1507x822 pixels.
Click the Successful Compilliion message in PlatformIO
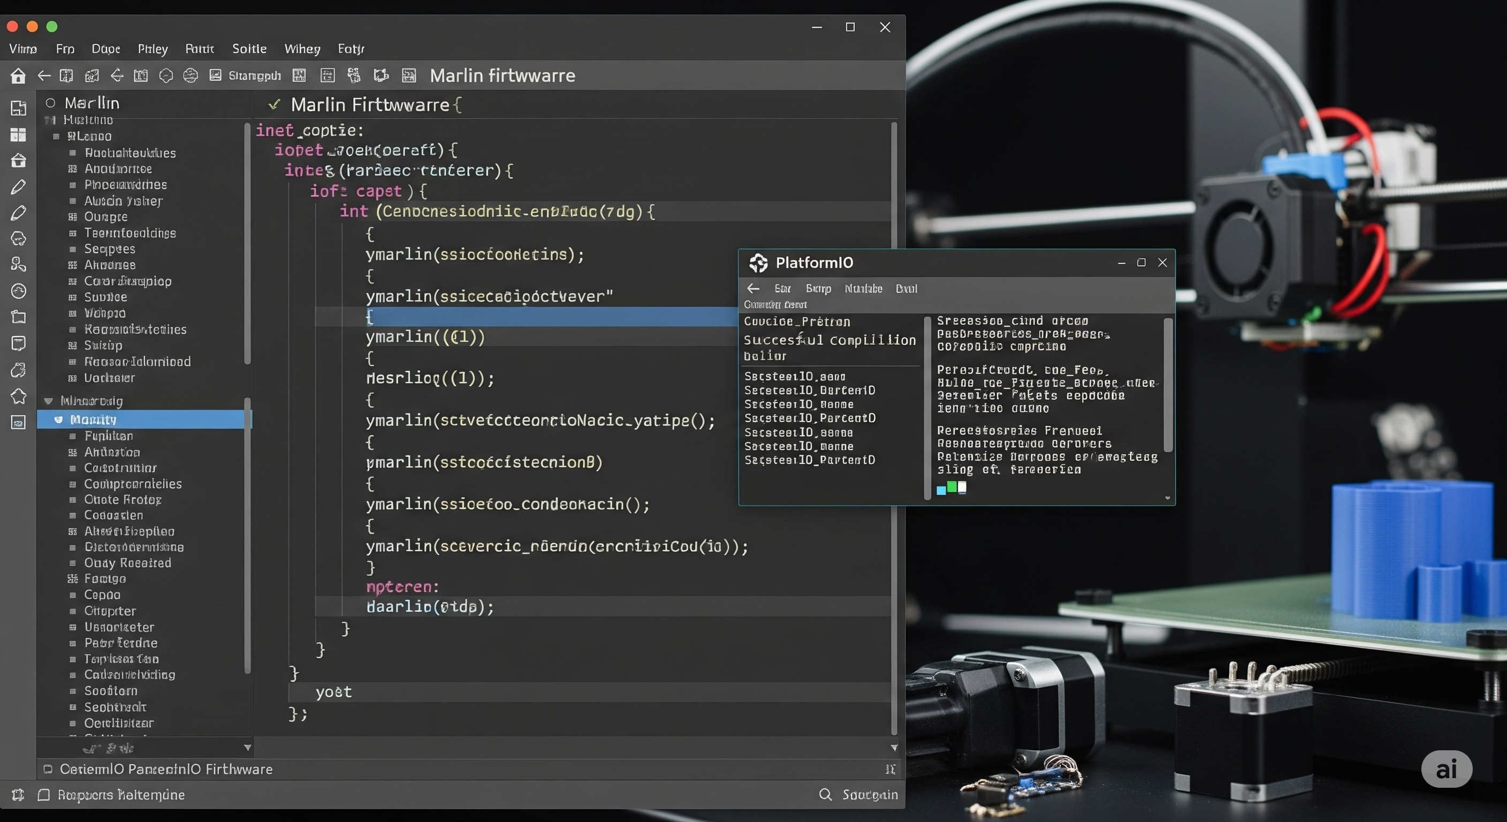(x=829, y=340)
